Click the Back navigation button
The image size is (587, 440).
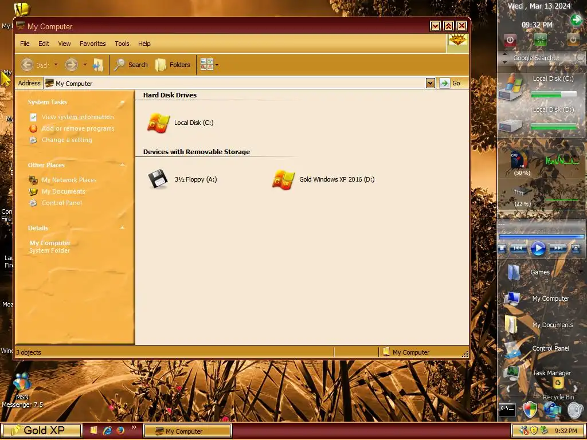35,65
